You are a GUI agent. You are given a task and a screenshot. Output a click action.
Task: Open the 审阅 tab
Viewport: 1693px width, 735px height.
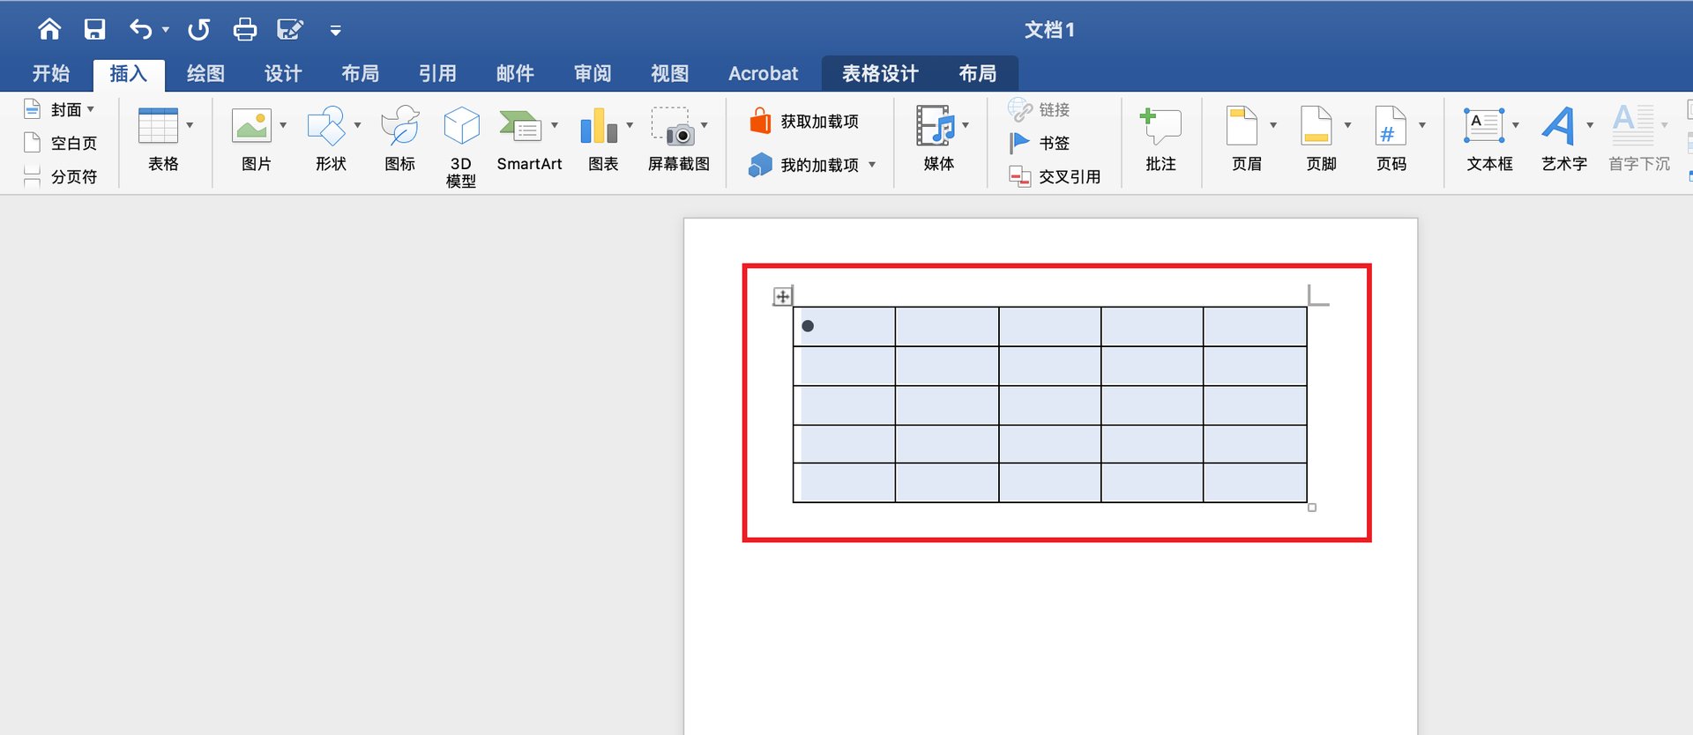click(593, 73)
